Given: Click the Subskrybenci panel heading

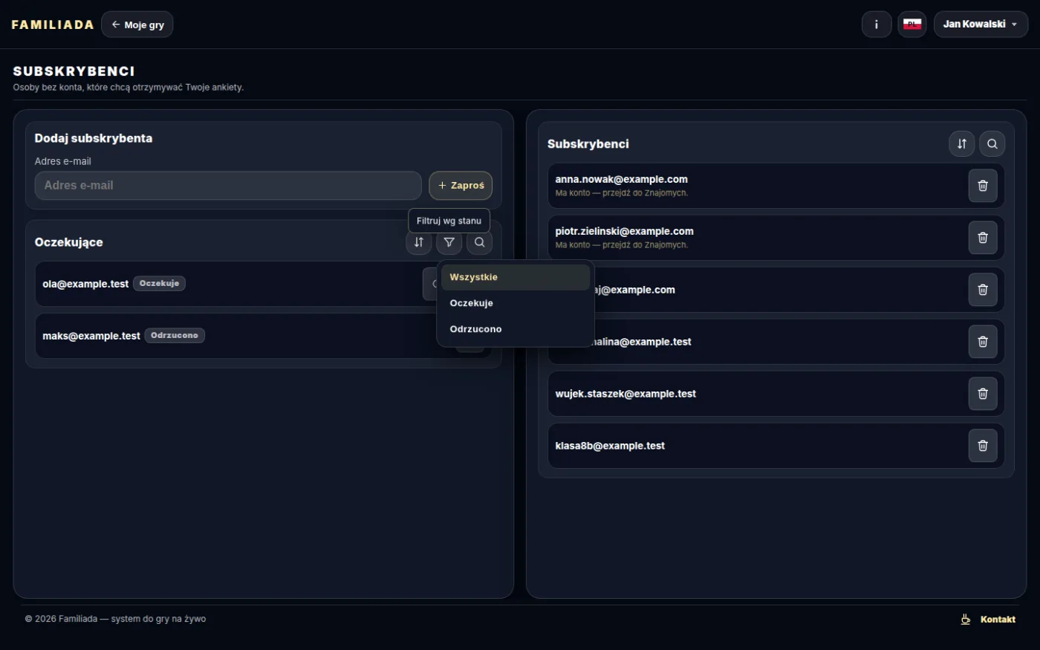Looking at the screenshot, I should [588, 144].
